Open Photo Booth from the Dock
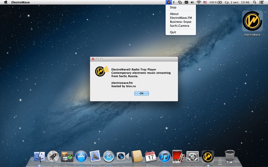268x167 pixels. 179,156
